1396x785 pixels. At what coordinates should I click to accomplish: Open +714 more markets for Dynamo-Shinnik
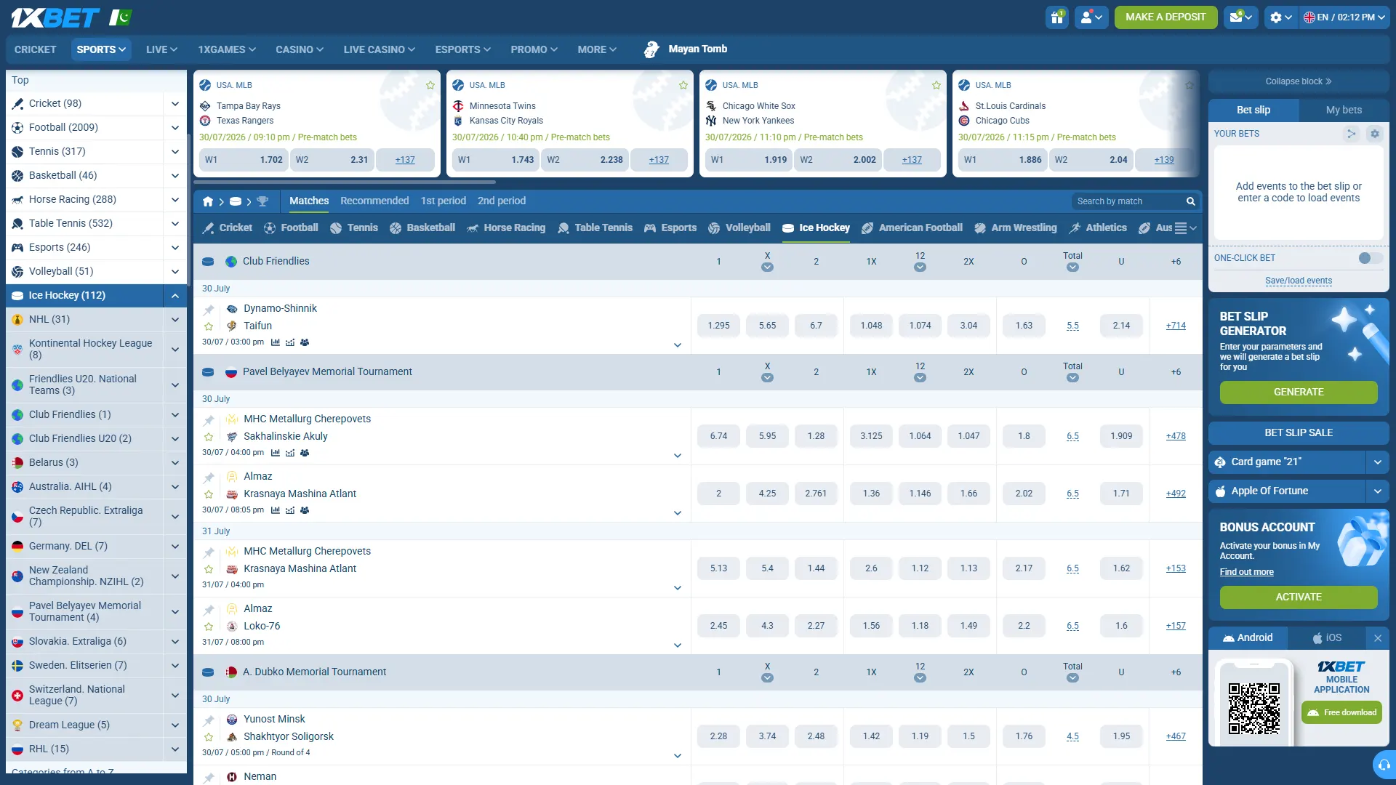tap(1176, 326)
